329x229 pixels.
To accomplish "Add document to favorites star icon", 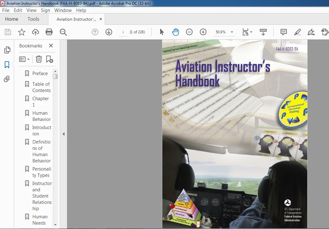I will [22, 32].
